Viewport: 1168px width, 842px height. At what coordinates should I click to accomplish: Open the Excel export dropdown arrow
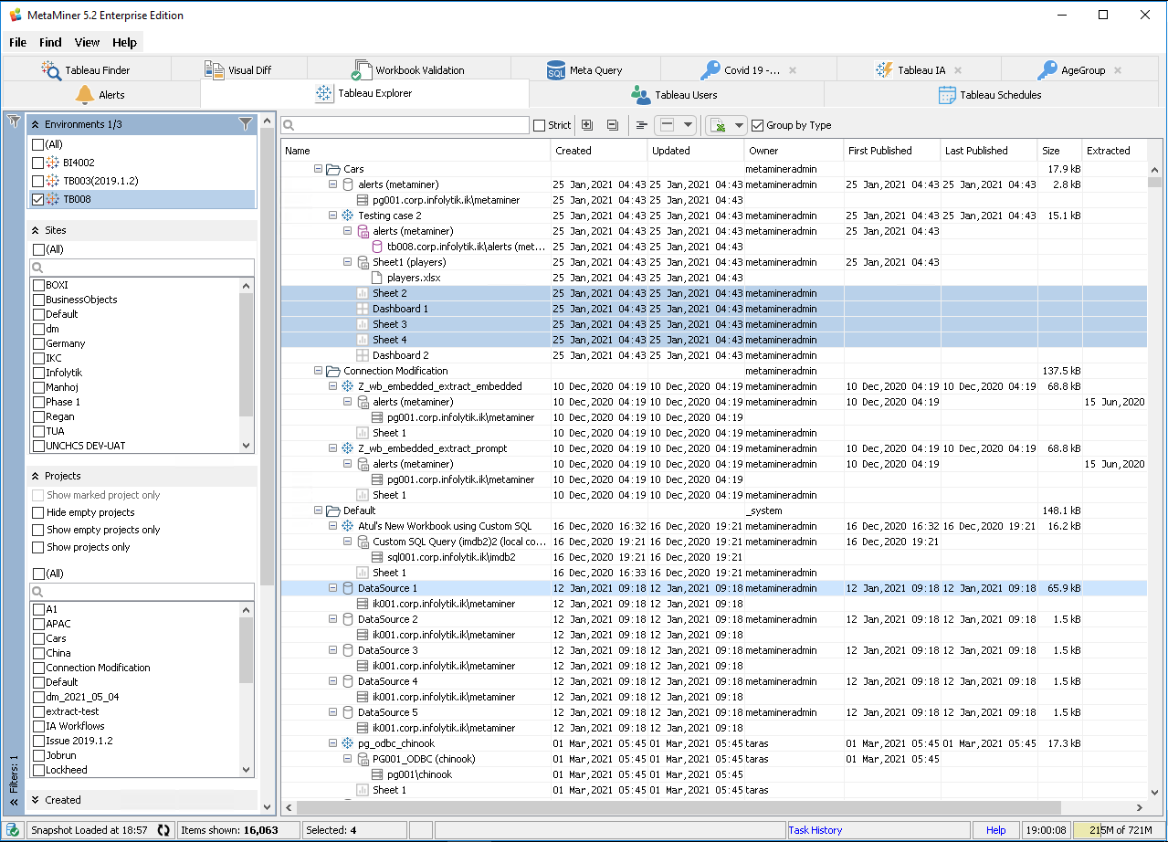click(x=739, y=125)
